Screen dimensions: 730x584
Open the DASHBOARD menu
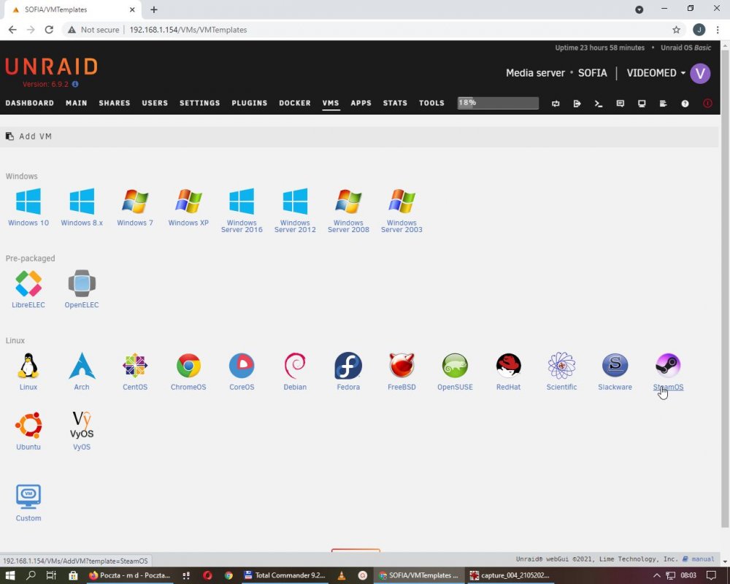coord(30,103)
